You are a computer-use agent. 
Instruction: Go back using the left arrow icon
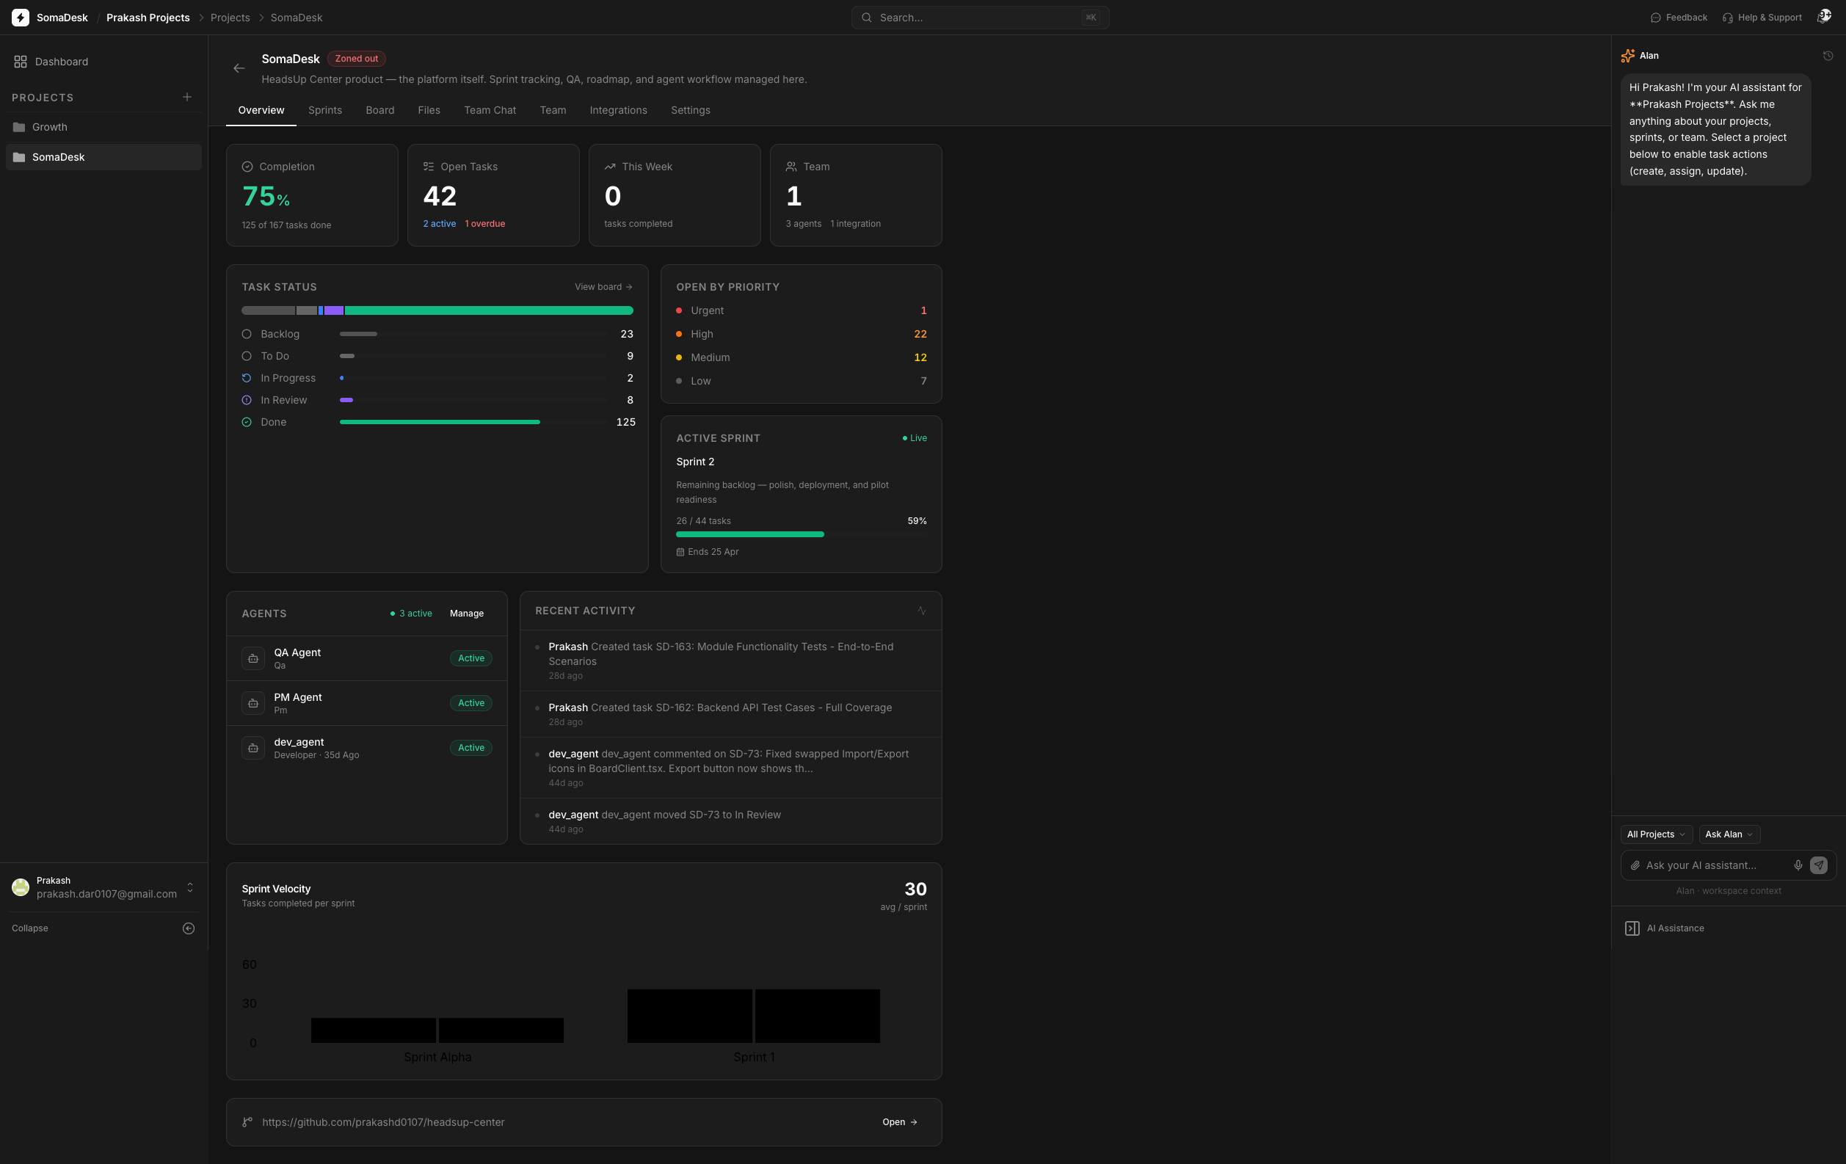pos(239,68)
